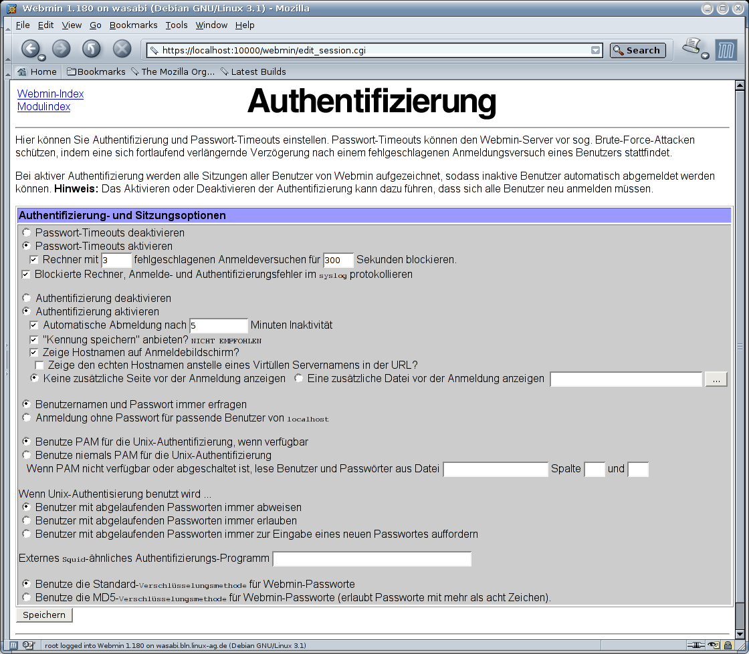Viewport: 749px width, 654px height.
Task: Click the sidebar splitter grippy handle
Action: click(7, 360)
